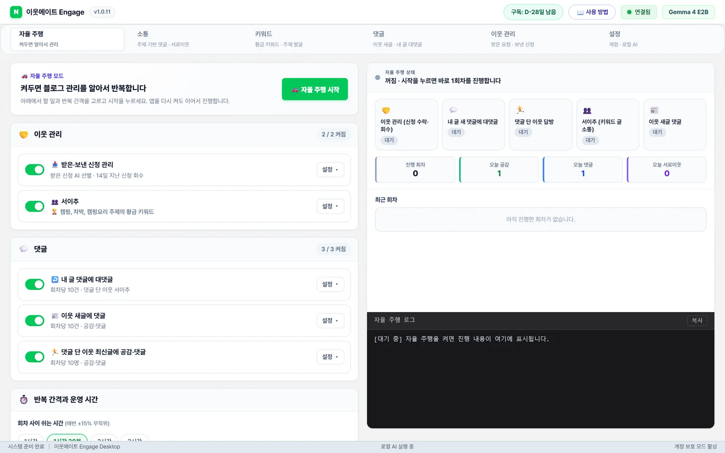Click newspaper icon in 이웃 새글 댓글 status card
The image size is (725, 453).
tap(654, 110)
